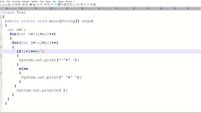Viewport: 201px width, 113px height.
Task: Open the Plugins menu
Action: click(61, 1)
